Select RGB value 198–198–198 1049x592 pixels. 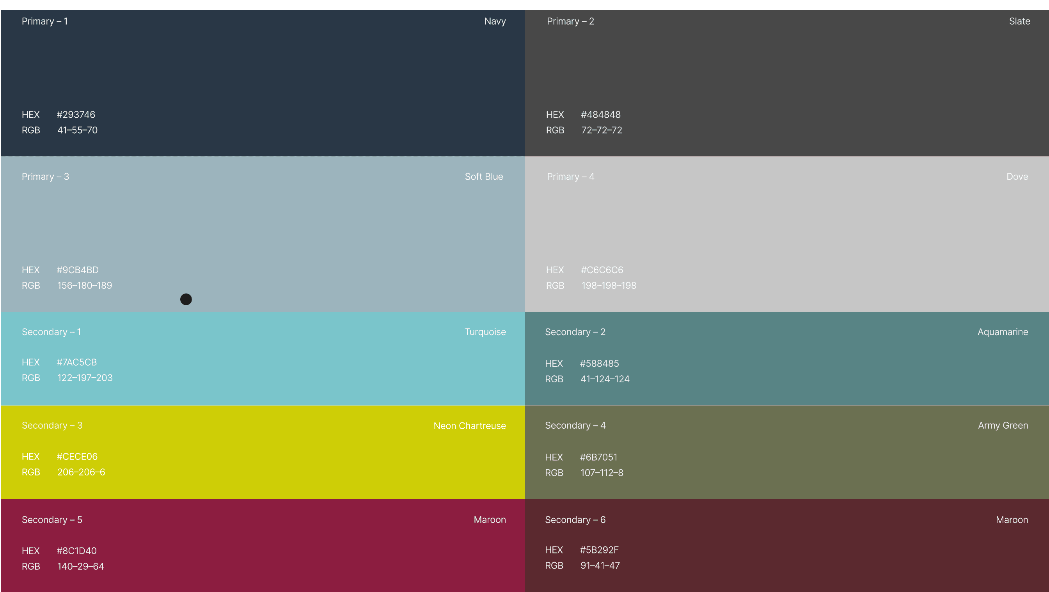pyautogui.click(x=609, y=286)
